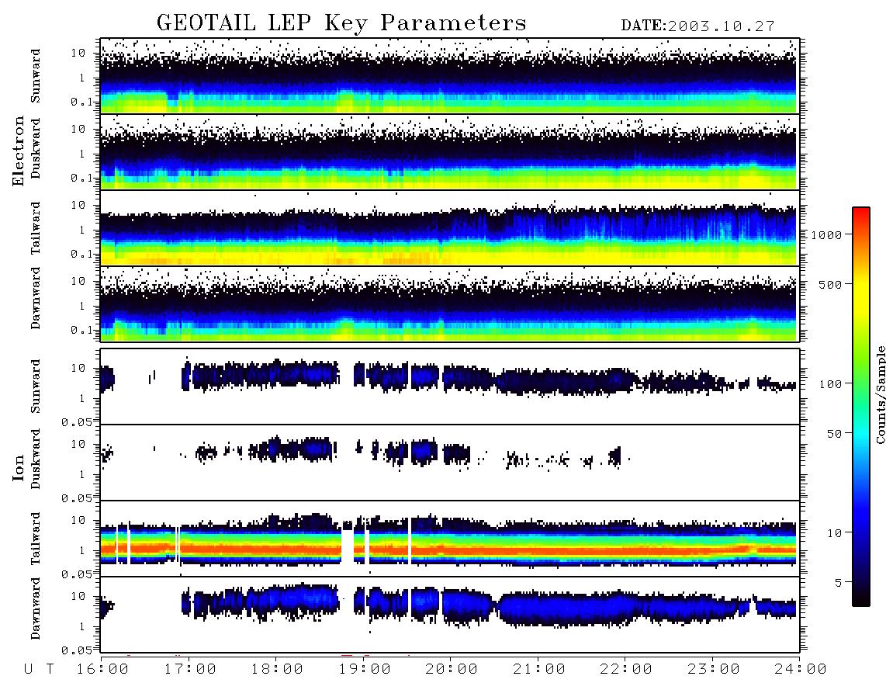Click the '0.05' tick of Ion Dawnward panel

pyautogui.click(x=76, y=650)
